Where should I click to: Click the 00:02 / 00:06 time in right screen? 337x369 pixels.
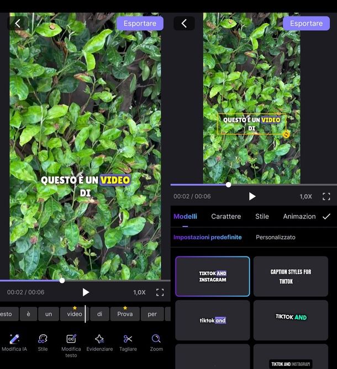(192, 196)
